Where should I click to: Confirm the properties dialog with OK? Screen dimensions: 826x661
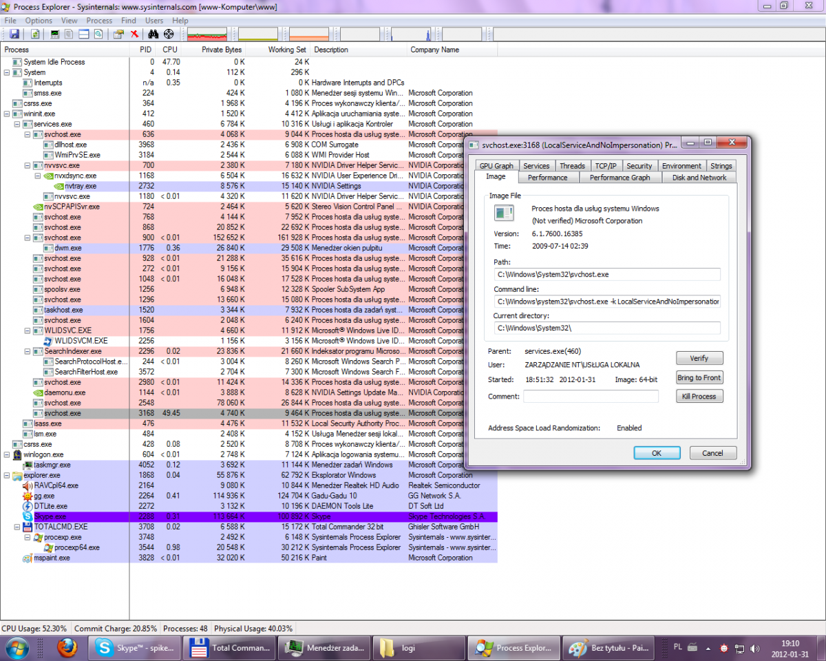[x=657, y=453]
